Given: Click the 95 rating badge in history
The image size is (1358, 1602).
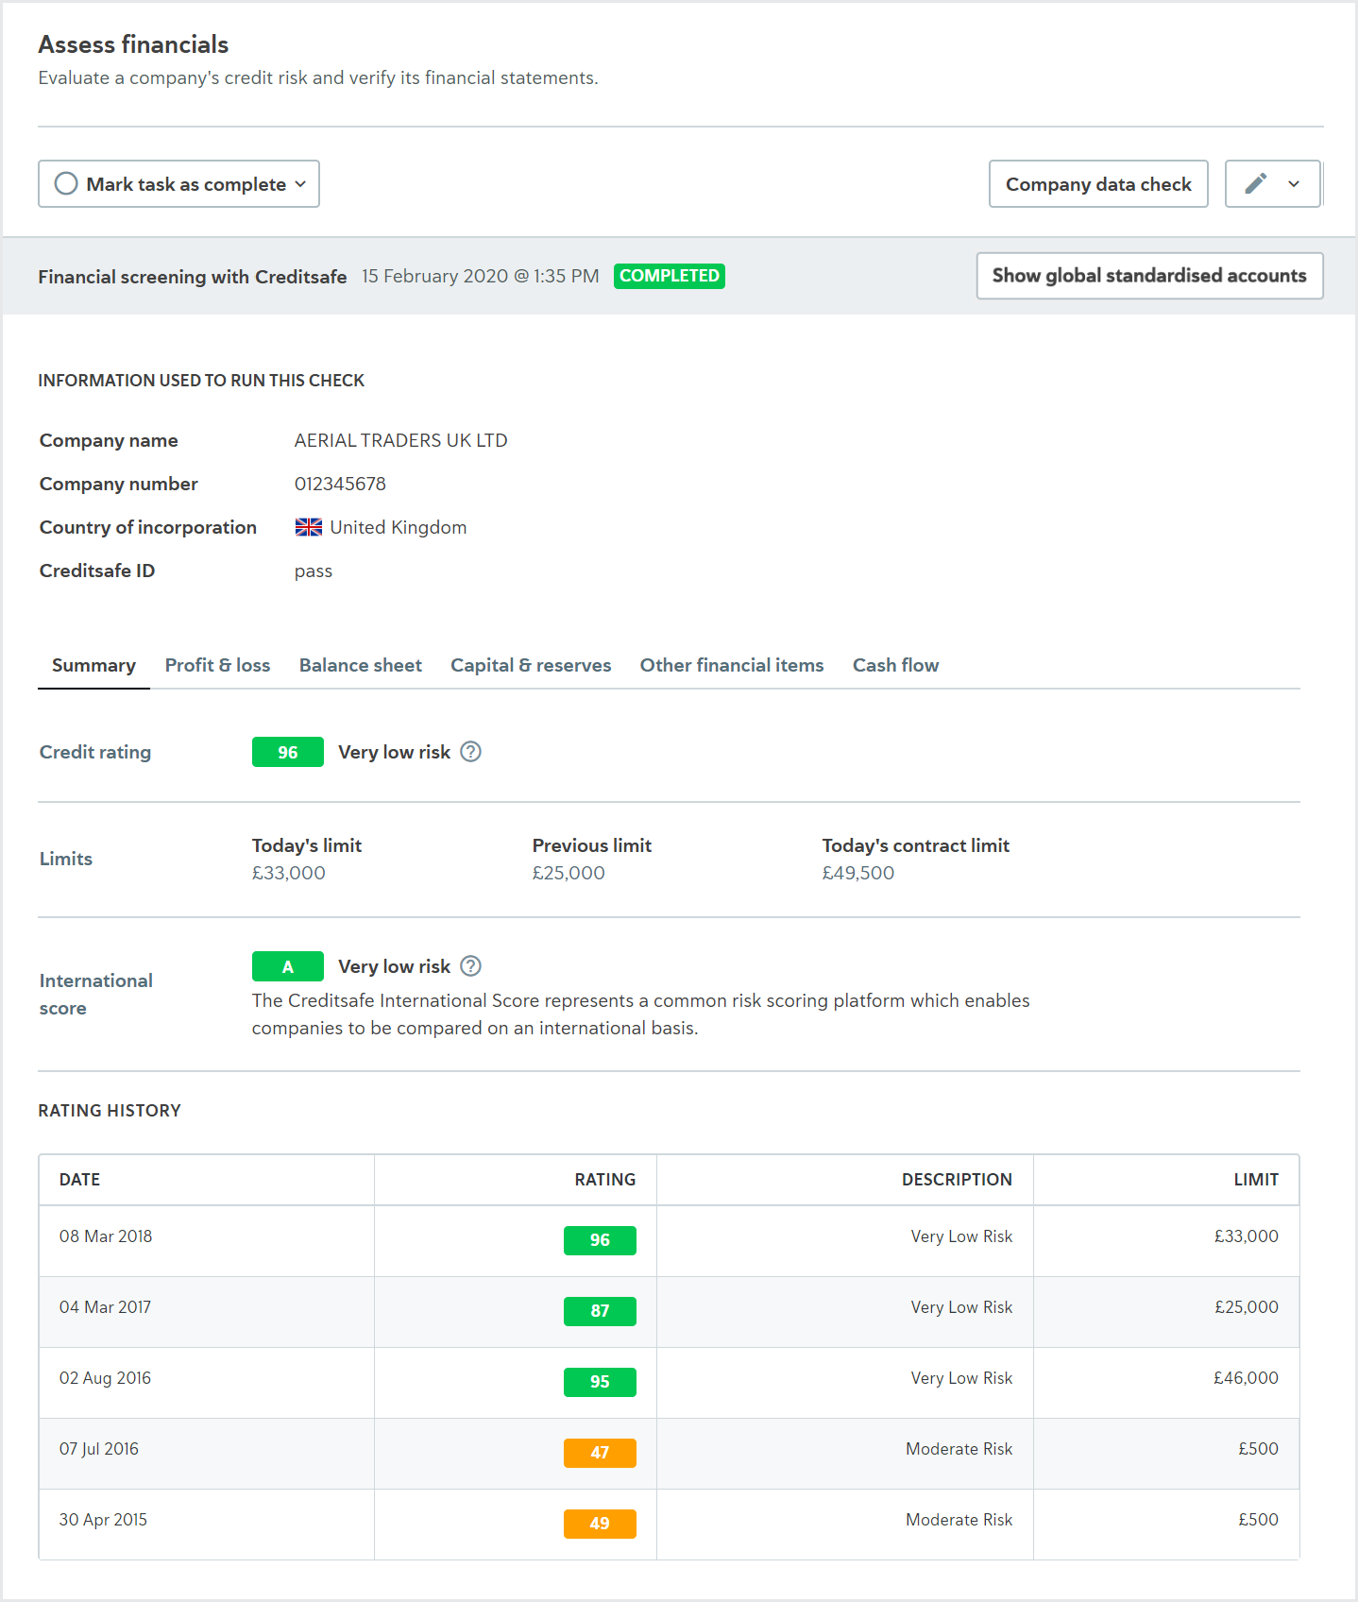Looking at the screenshot, I should tap(600, 1382).
